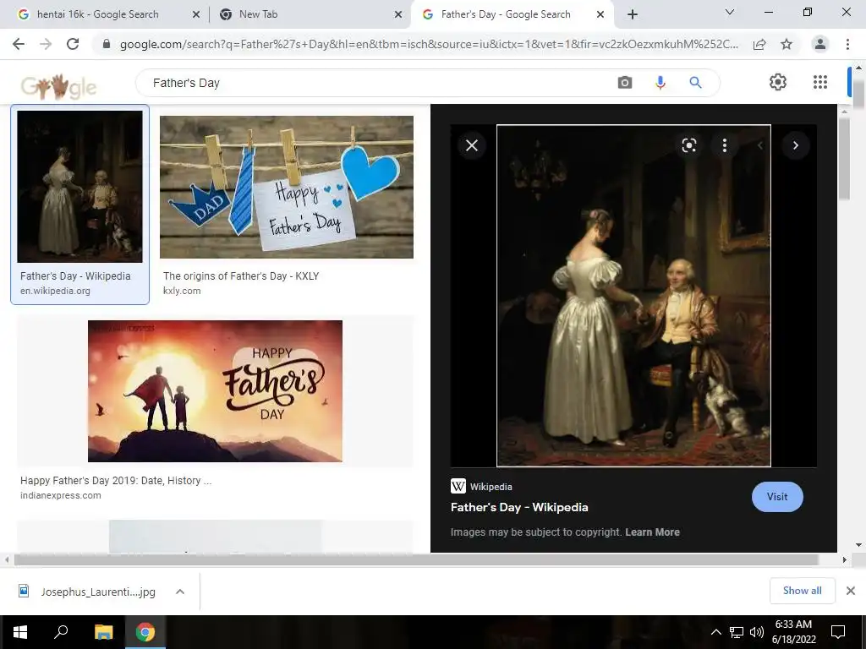Select Father's Day Google Search tab
This screenshot has width=866, height=649.
[506, 14]
